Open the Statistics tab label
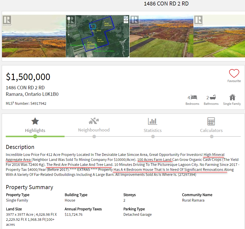 click(153, 130)
